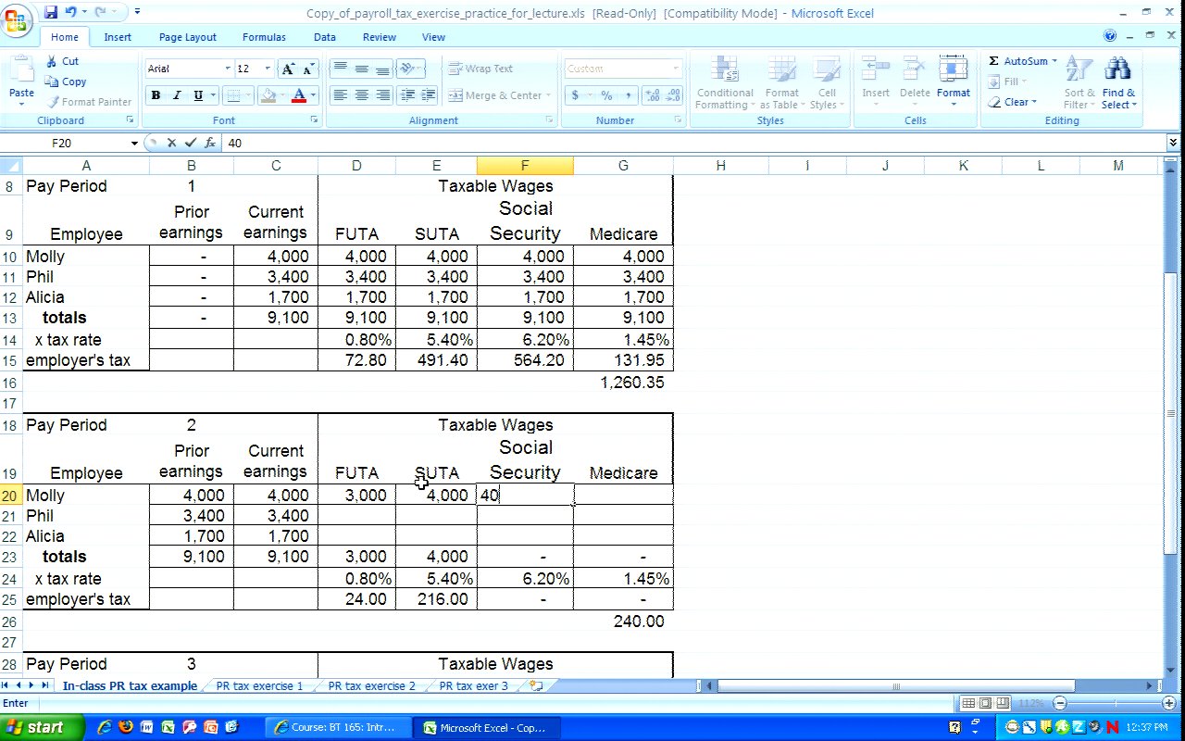Click the Sort & Filter icon
Screen dimensions: 1185x741
click(x=1079, y=72)
